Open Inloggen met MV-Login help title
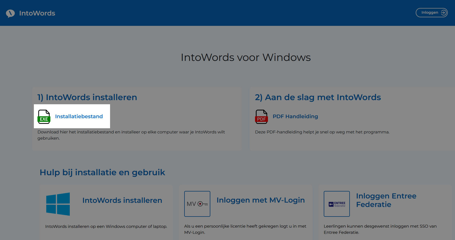455x240 pixels. [261, 200]
